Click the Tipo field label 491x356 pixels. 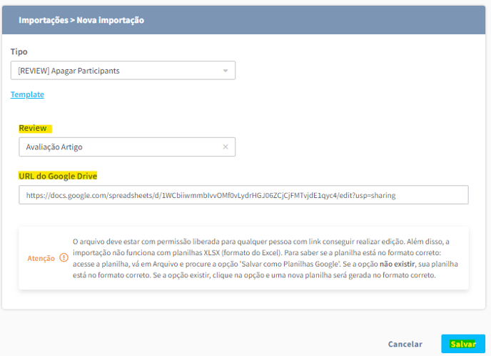pyautogui.click(x=19, y=52)
